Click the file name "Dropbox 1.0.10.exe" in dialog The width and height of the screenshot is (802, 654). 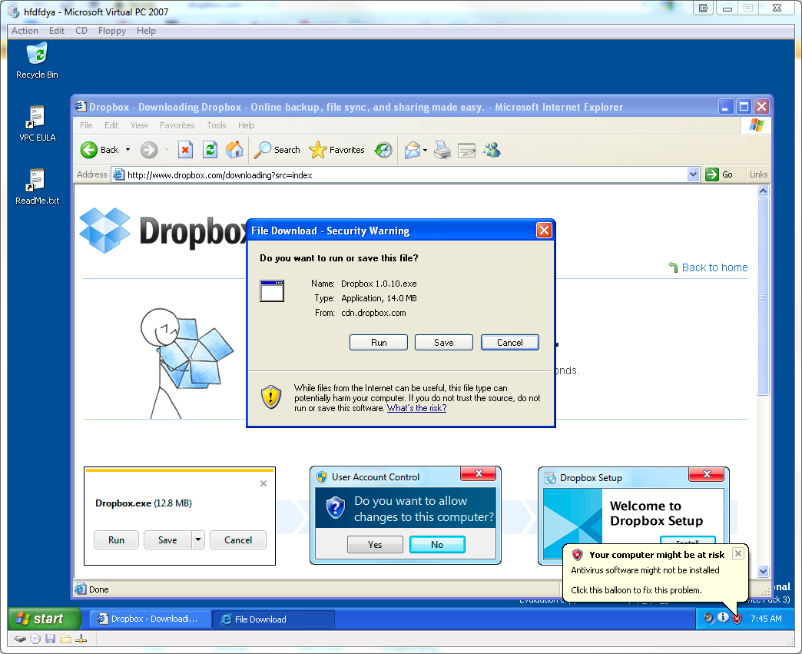click(379, 284)
